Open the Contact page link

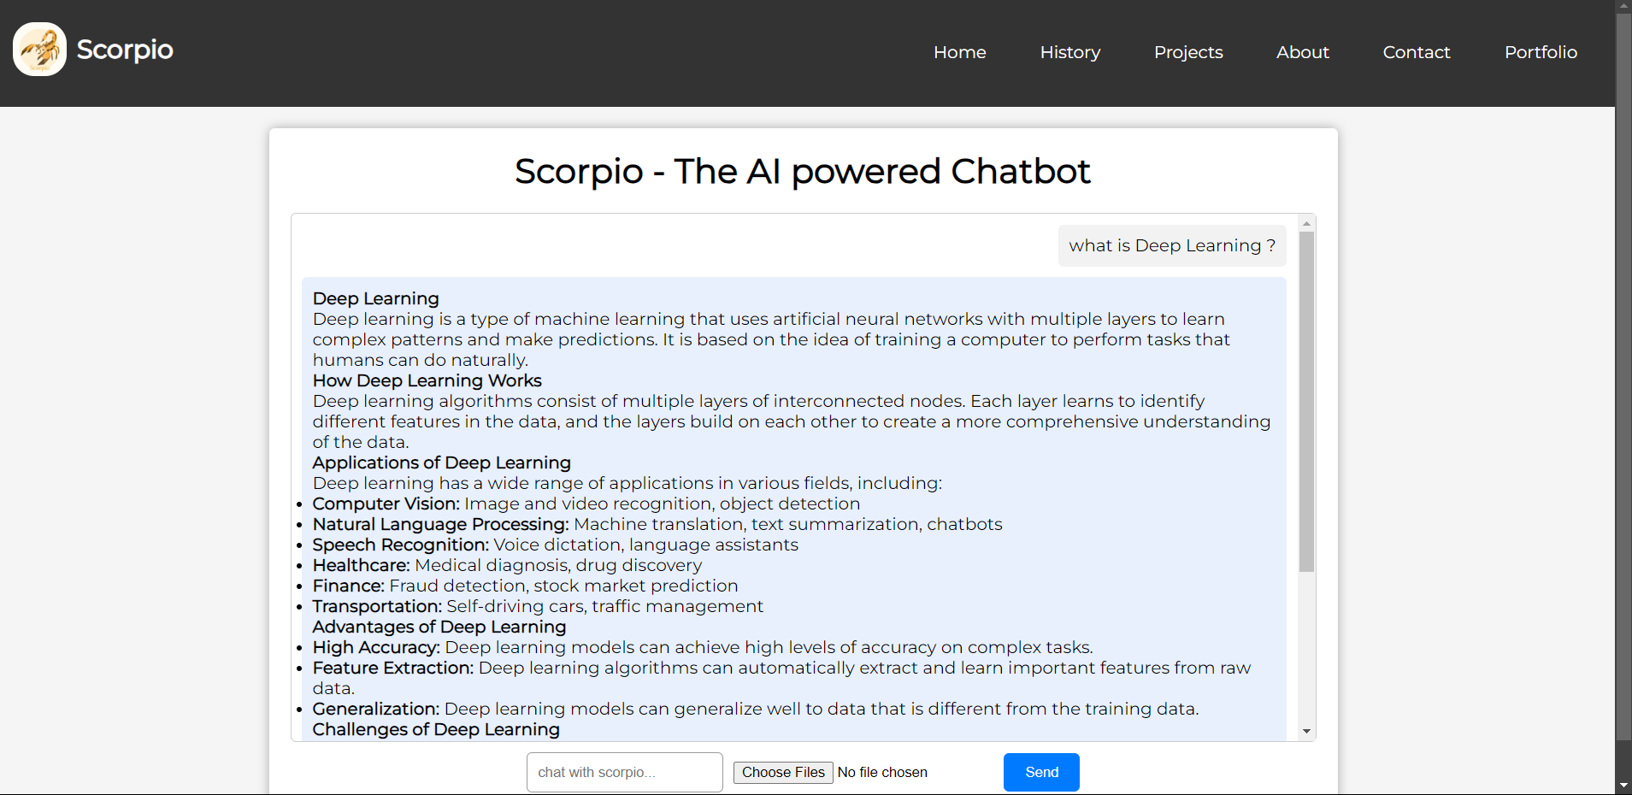1416,52
